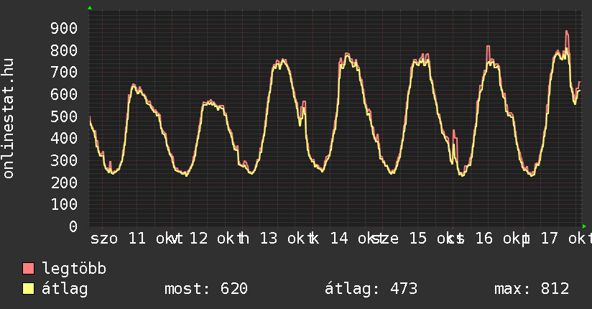Click the '13' date label on x-axis
The height and width of the screenshot is (309, 592).
[269, 239]
